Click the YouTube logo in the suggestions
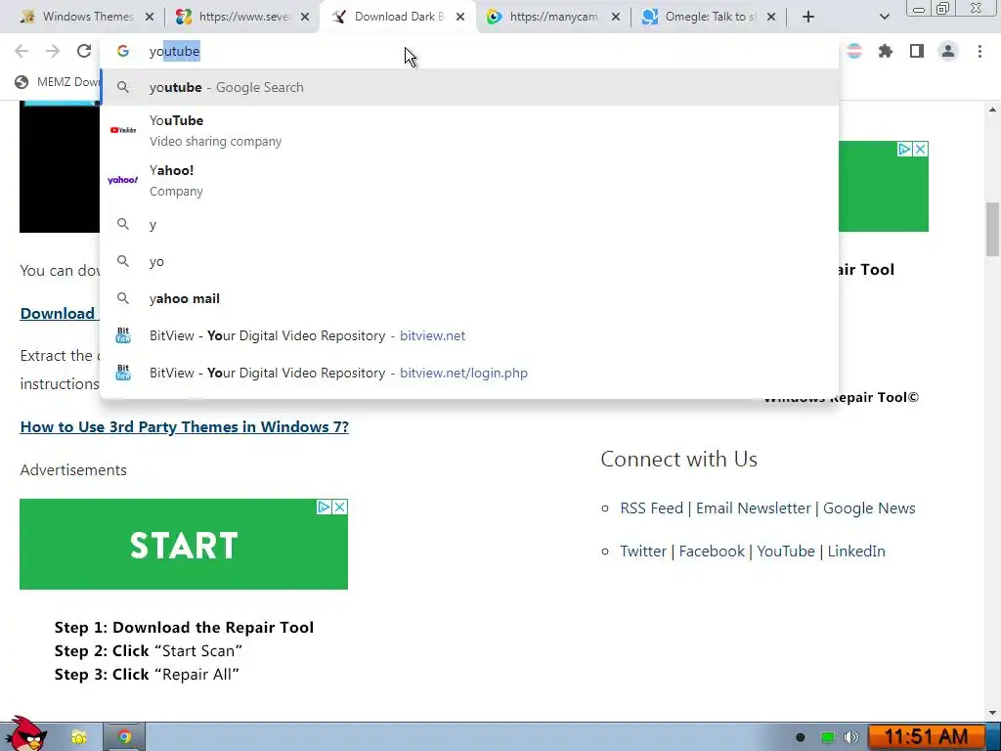The width and height of the screenshot is (1001, 751). pyautogui.click(x=122, y=130)
